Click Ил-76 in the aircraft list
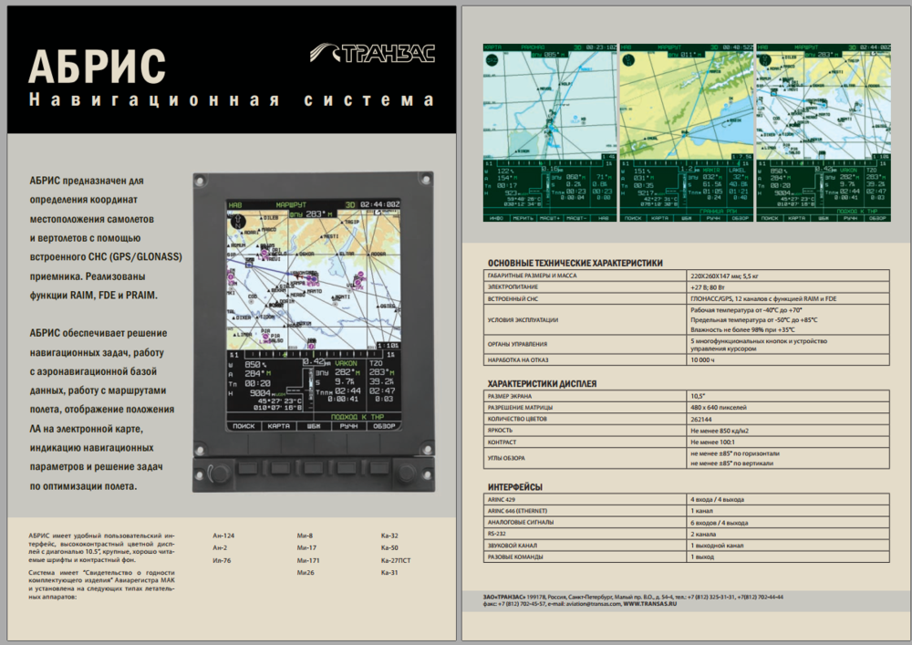Viewport: 912px width, 645px height. click(222, 561)
